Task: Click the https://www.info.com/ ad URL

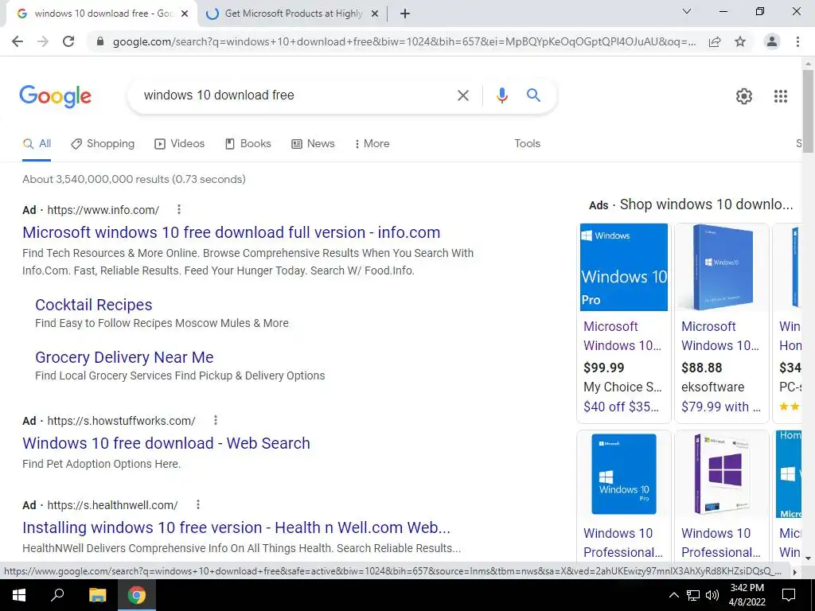Action: (103, 210)
